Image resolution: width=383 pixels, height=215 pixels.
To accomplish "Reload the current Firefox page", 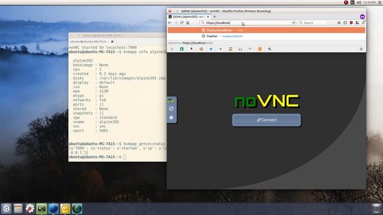I will [182, 23].
